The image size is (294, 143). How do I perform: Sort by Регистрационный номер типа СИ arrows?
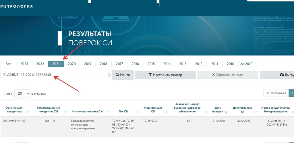click(x=65, y=112)
